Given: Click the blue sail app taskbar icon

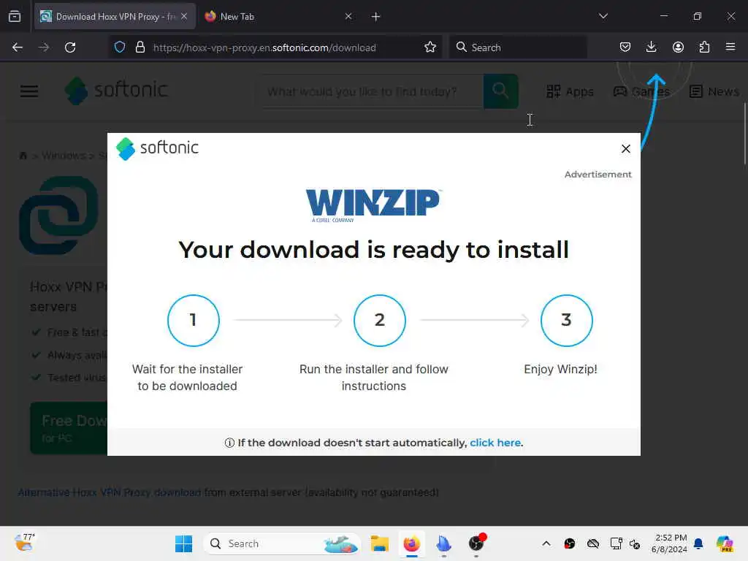Looking at the screenshot, I should [443, 543].
